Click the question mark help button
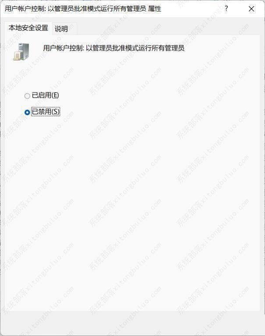Screen dimensions: 265x336 [226, 9]
